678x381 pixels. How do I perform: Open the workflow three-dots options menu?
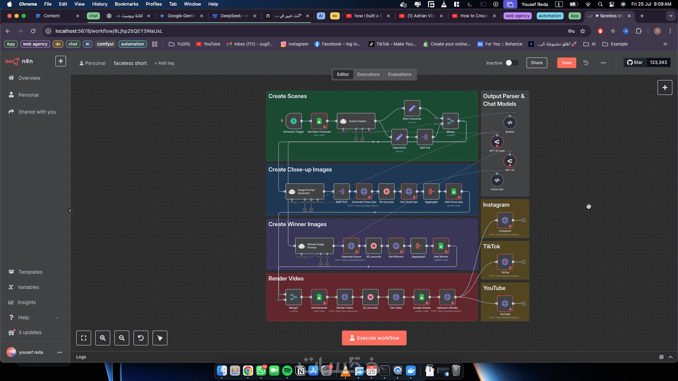(603, 63)
